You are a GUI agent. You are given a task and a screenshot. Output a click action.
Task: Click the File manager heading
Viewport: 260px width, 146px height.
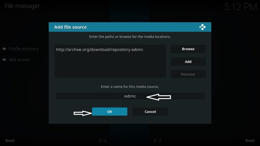[22, 6]
